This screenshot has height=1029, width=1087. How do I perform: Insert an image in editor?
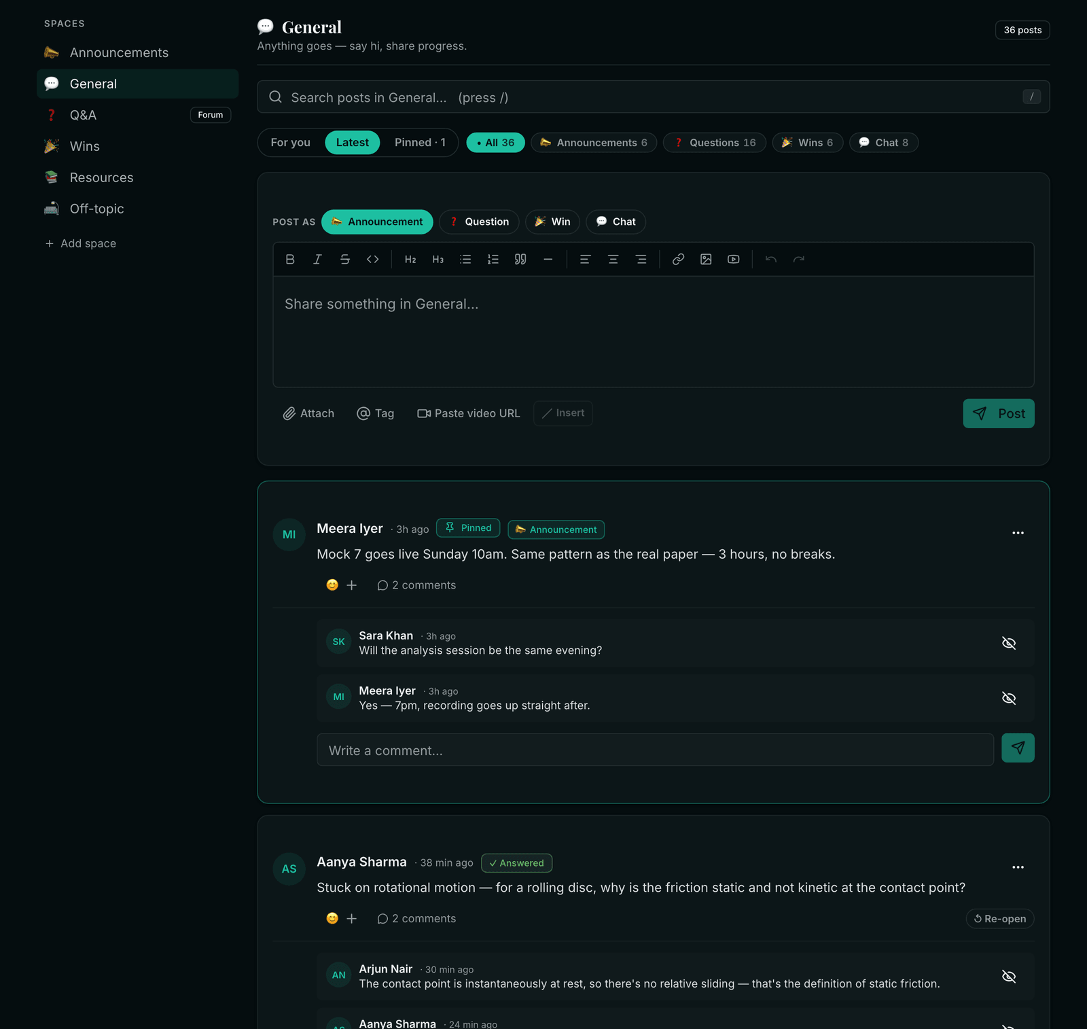coord(706,259)
